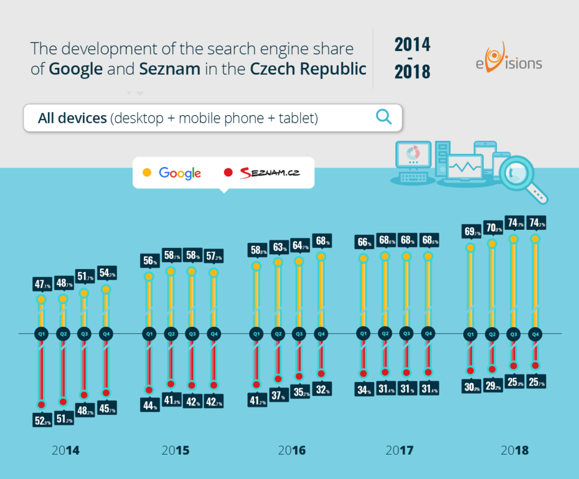Select Google's 57% label for Q4 2015

coord(214,256)
